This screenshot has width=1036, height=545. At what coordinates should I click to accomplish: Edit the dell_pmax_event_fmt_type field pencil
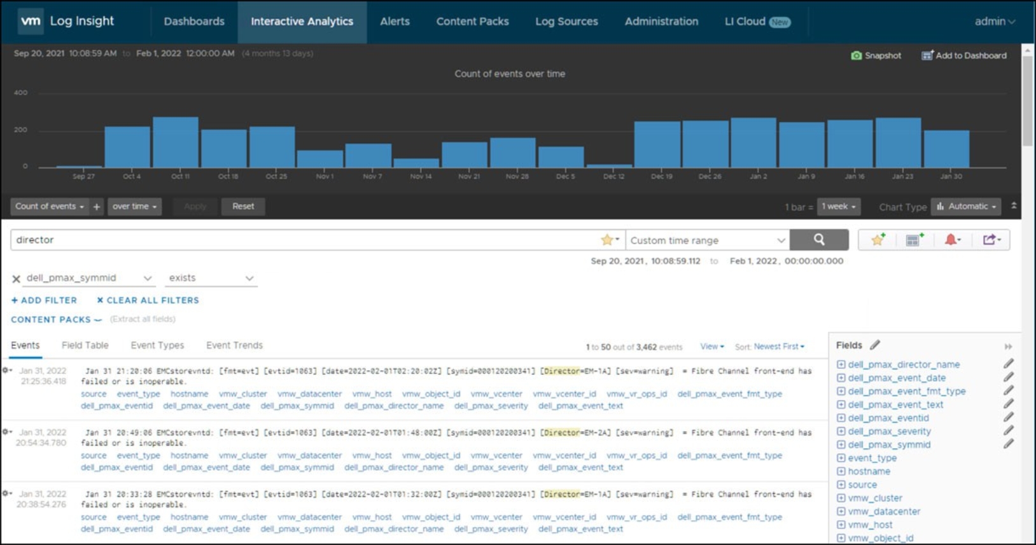coord(1009,390)
